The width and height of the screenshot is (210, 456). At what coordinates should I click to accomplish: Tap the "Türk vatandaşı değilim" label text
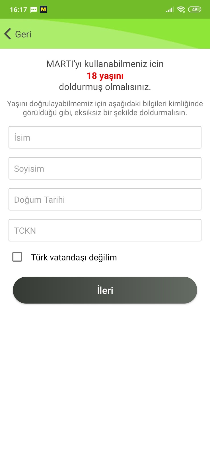(74, 257)
